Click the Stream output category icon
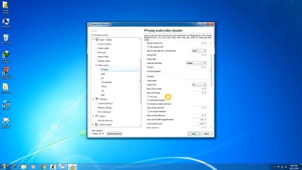 [x=97, y=125]
